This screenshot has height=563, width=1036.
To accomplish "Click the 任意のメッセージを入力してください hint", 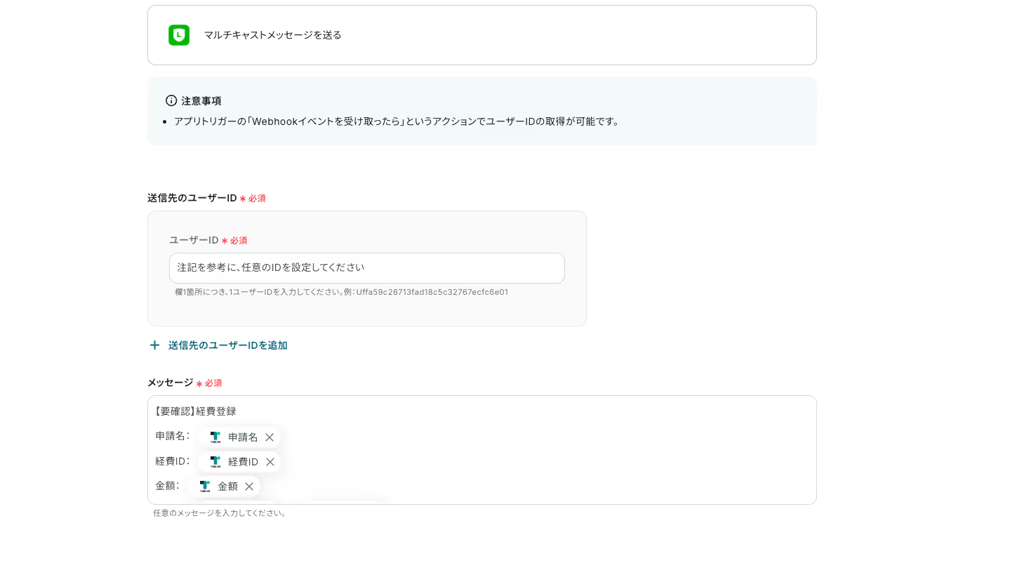I will point(220,513).
